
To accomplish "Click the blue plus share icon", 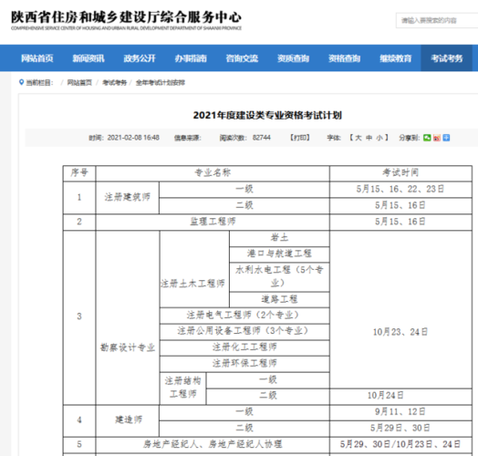I will [x=446, y=138].
